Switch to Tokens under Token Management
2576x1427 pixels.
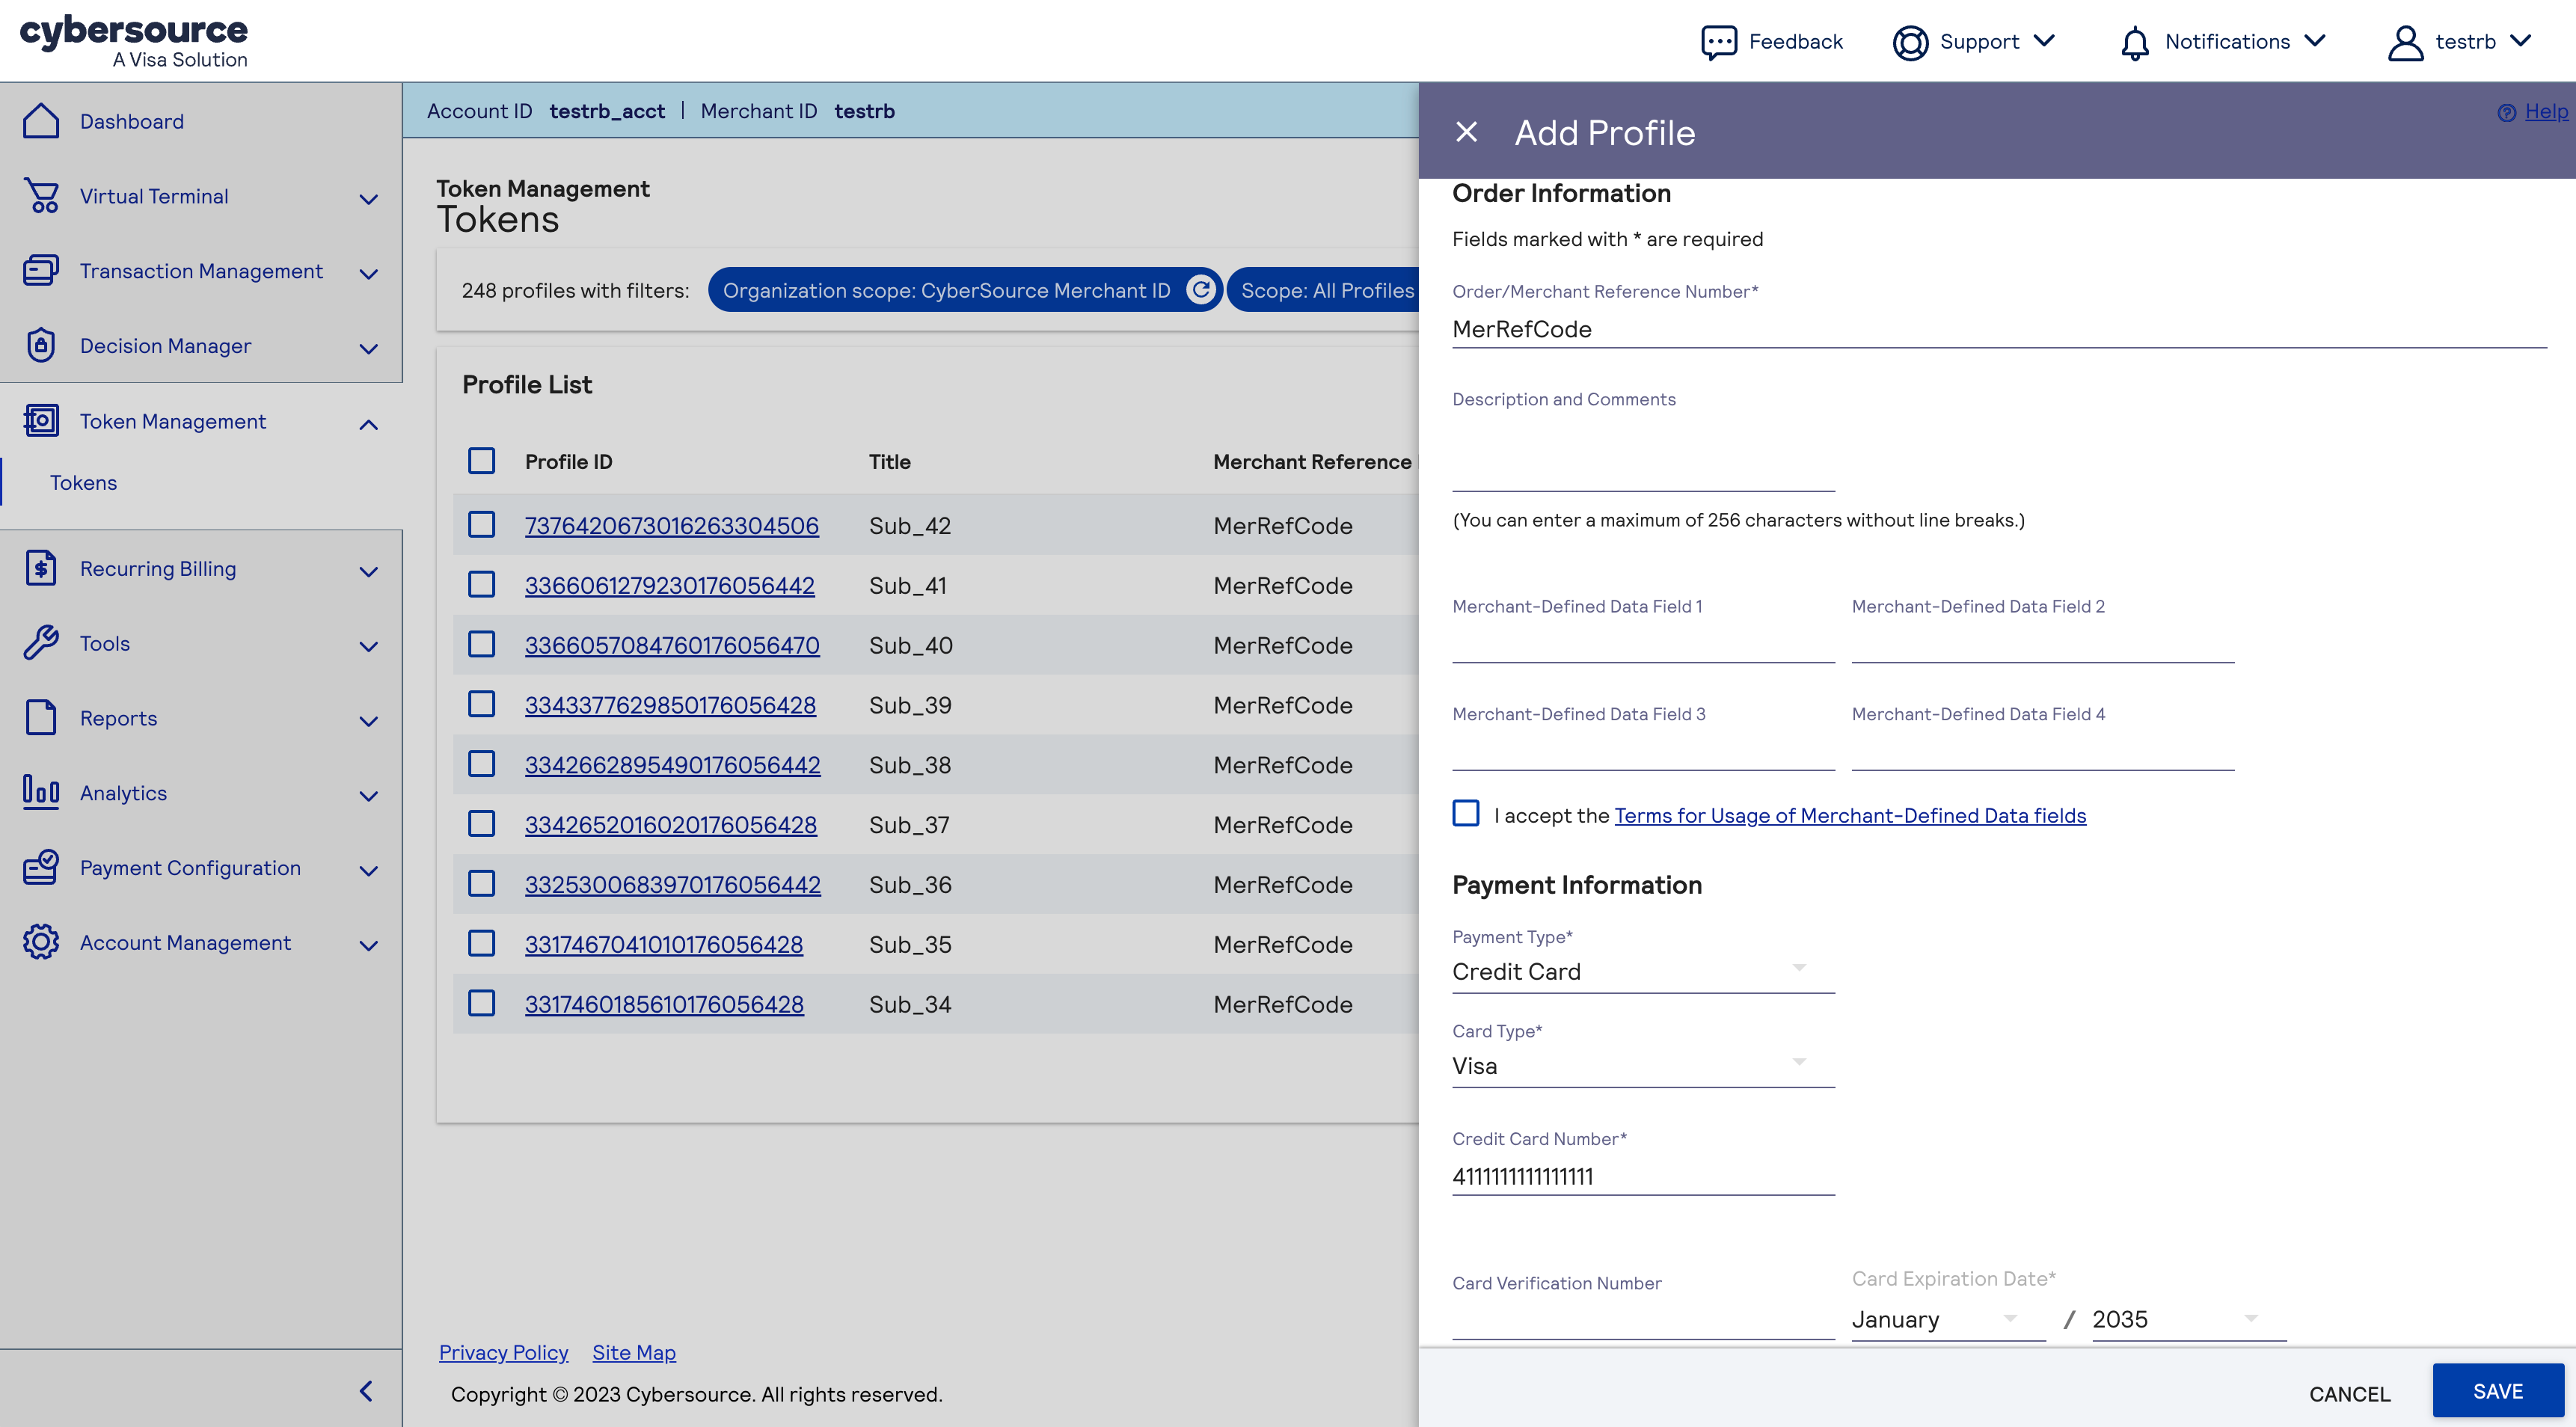[84, 482]
